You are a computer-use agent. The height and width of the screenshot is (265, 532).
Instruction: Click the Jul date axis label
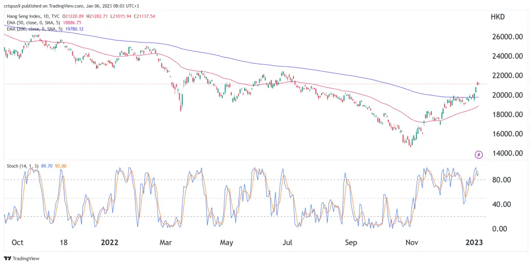pos(288,243)
